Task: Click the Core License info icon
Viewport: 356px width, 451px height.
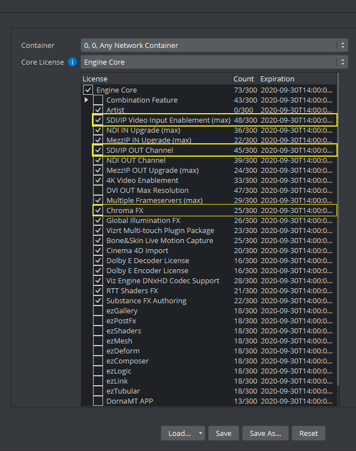Action: [x=72, y=62]
